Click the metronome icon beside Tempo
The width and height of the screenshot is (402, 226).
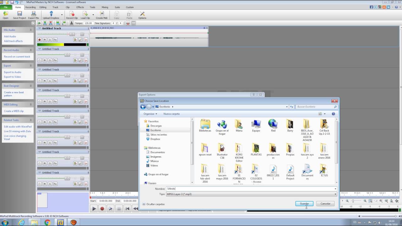72,23
